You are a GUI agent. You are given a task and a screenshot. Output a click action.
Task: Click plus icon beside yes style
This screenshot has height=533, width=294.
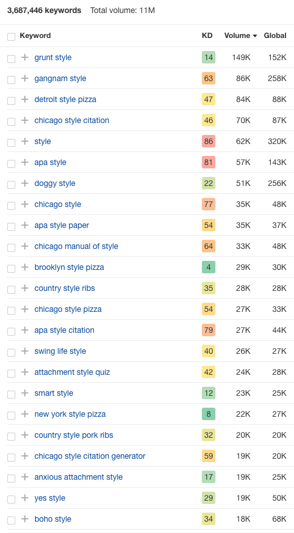point(25,498)
